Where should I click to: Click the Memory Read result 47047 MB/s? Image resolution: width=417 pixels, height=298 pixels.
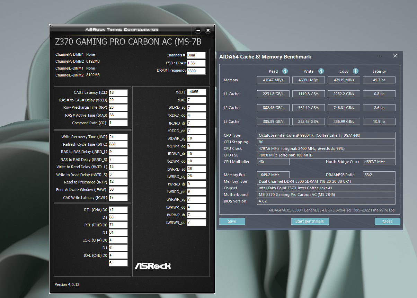(x=274, y=80)
